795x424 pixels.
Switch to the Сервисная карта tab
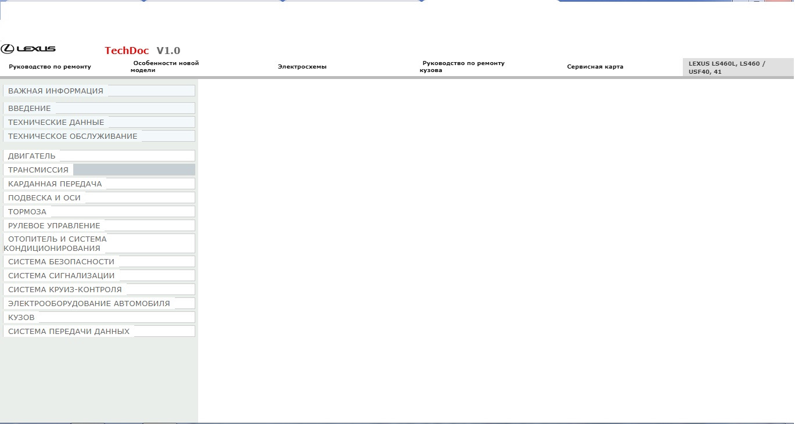point(595,67)
